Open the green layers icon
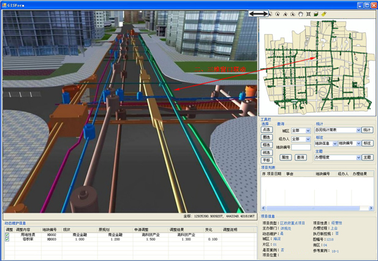Image resolution: width=378 pixels, height=261 pixels. click(x=316, y=13)
